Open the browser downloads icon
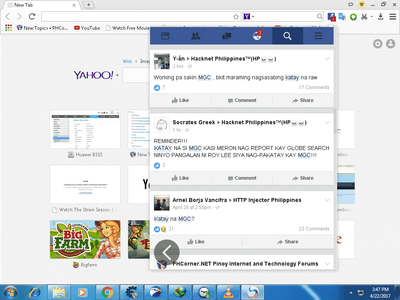This screenshot has height=300, width=400. click(x=380, y=16)
